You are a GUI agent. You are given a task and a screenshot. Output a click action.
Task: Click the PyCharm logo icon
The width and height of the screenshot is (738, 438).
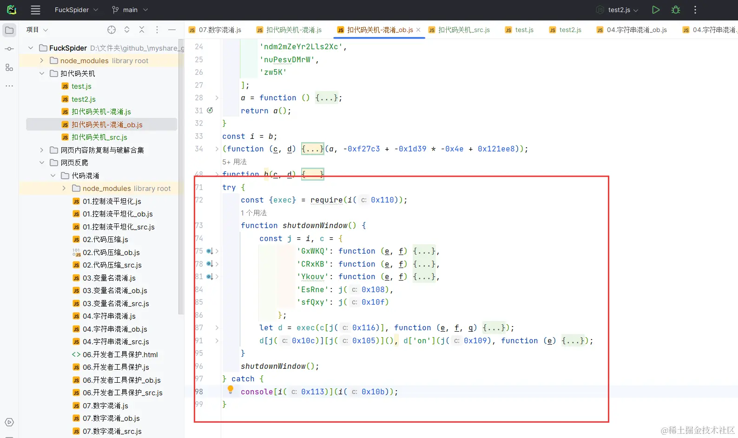click(x=12, y=10)
